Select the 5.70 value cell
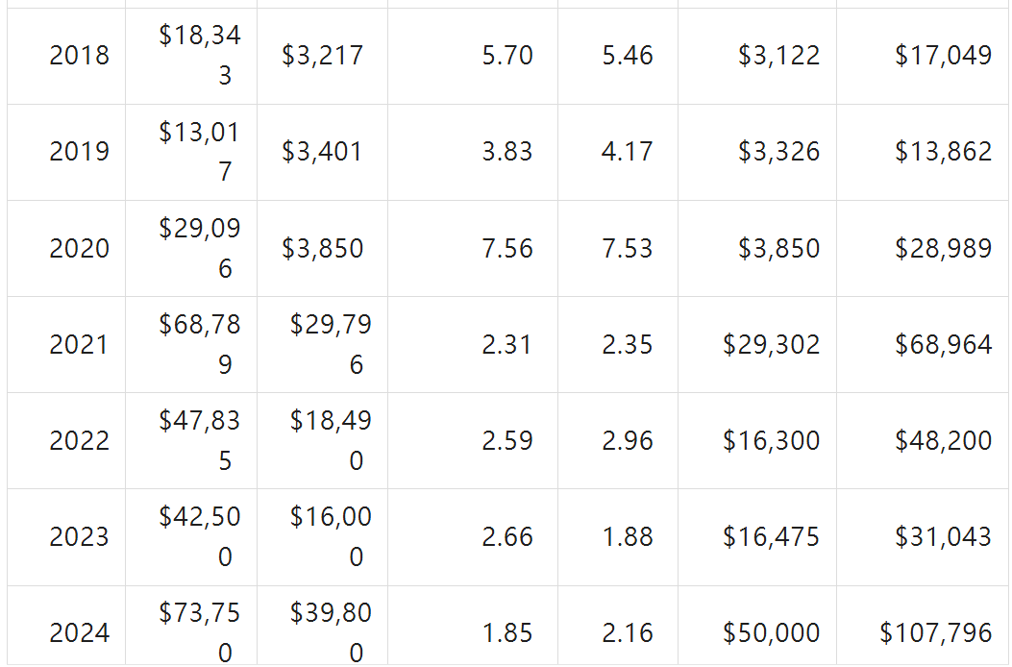Viewport: 1012px width, 667px height. click(507, 56)
